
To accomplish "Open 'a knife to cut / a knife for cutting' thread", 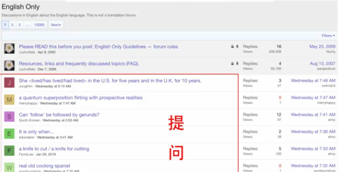I will [54, 149].
